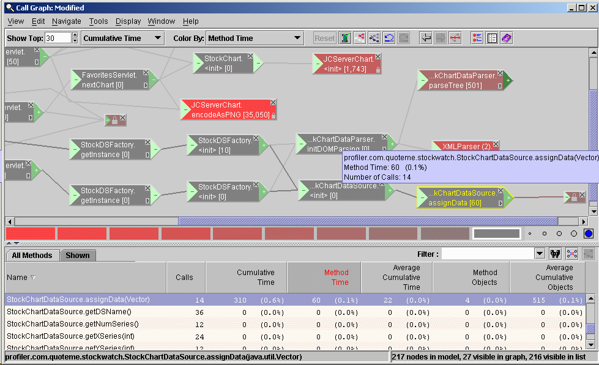Switch to the Shown tab

pos(78,256)
